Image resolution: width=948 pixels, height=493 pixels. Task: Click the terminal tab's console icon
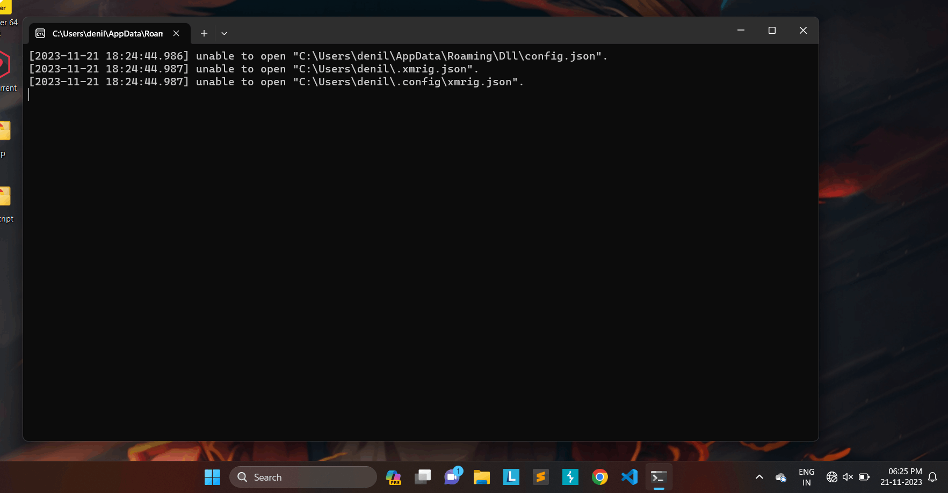coord(40,33)
